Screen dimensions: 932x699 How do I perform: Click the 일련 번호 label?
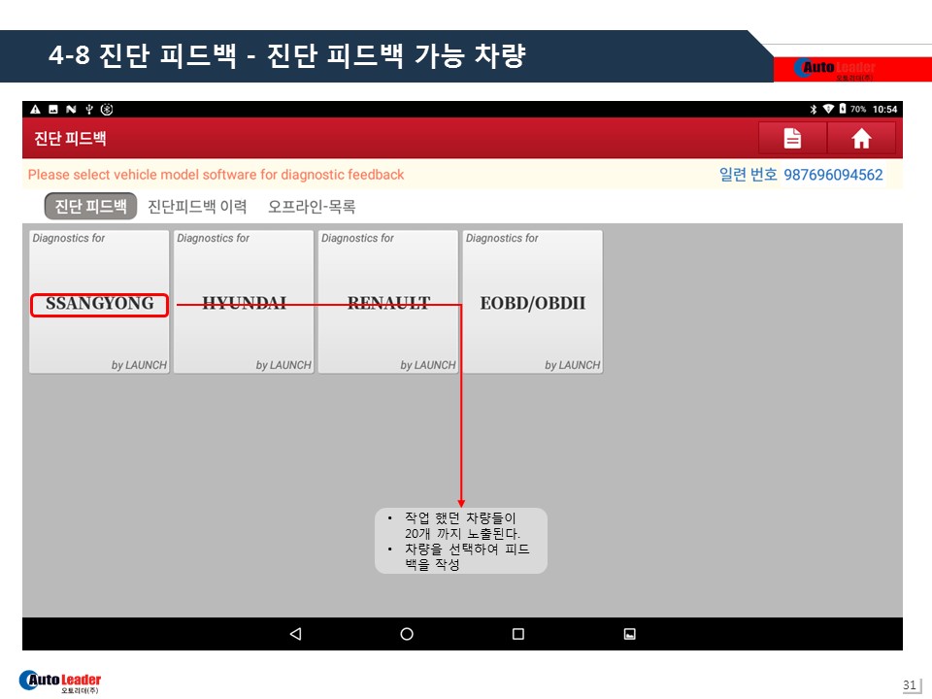(749, 175)
